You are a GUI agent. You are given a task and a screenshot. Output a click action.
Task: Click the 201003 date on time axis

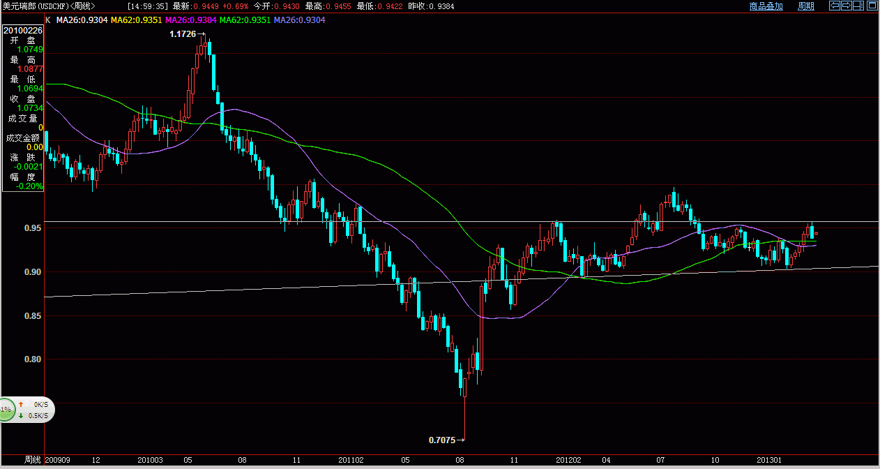point(151,461)
